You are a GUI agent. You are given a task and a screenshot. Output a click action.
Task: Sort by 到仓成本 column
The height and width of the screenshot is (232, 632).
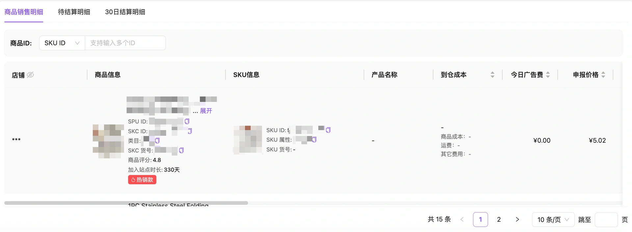pos(492,75)
